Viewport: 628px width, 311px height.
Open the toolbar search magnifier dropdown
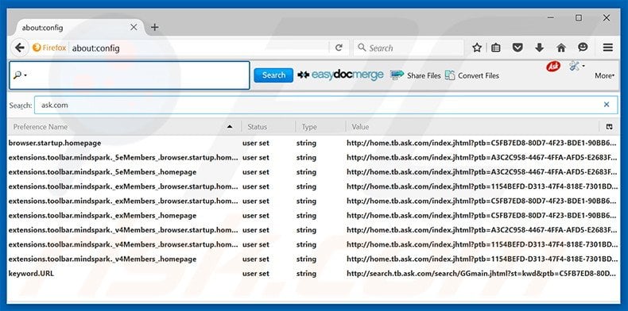pyautogui.click(x=20, y=75)
